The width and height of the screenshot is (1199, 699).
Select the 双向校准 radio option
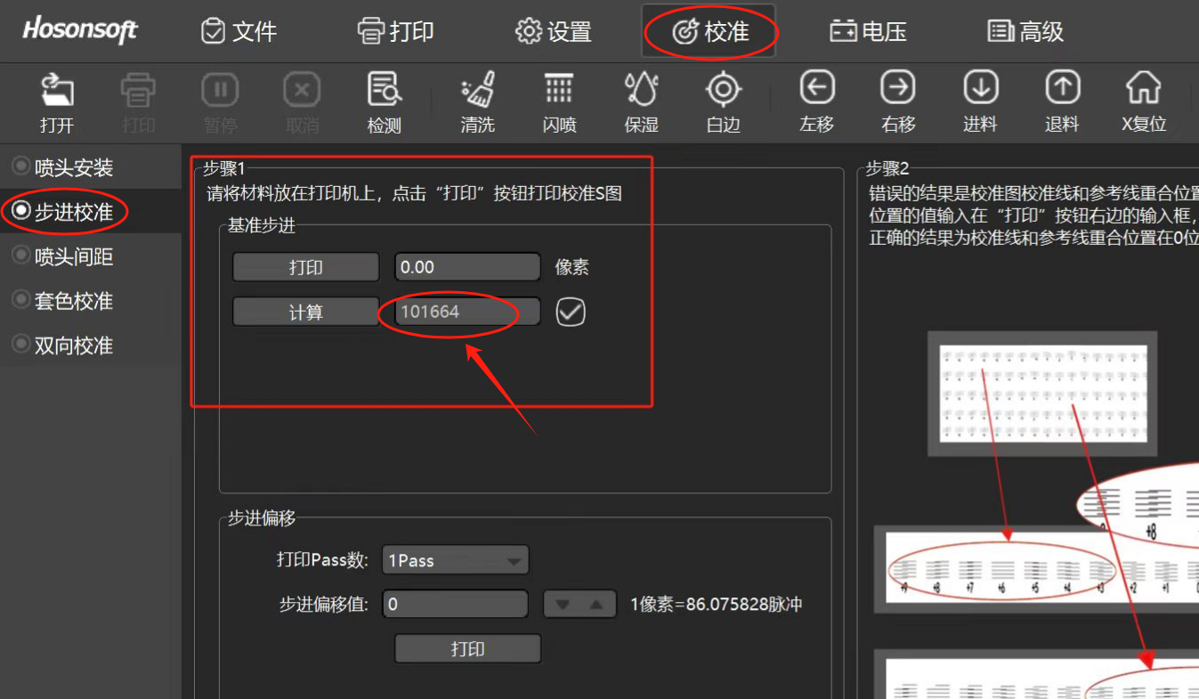click(20, 345)
